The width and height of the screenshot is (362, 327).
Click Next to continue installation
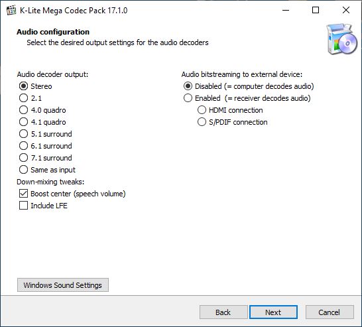pyautogui.click(x=273, y=312)
